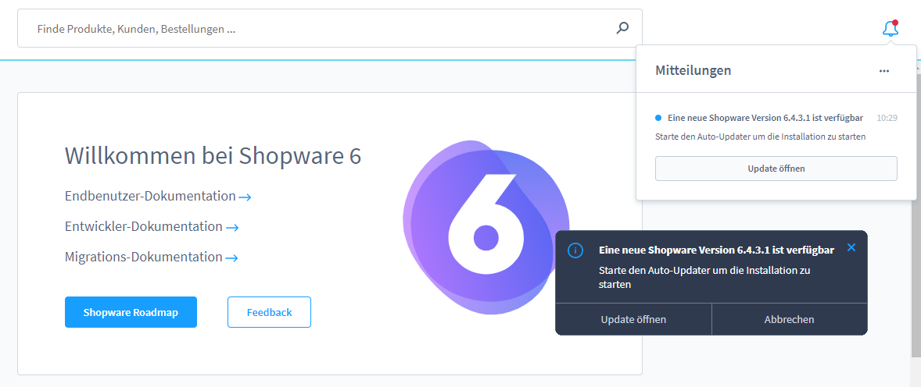Open the Mitteilungen three-dots menu
This screenshot has height=387, width=921.
coord(884,71)
